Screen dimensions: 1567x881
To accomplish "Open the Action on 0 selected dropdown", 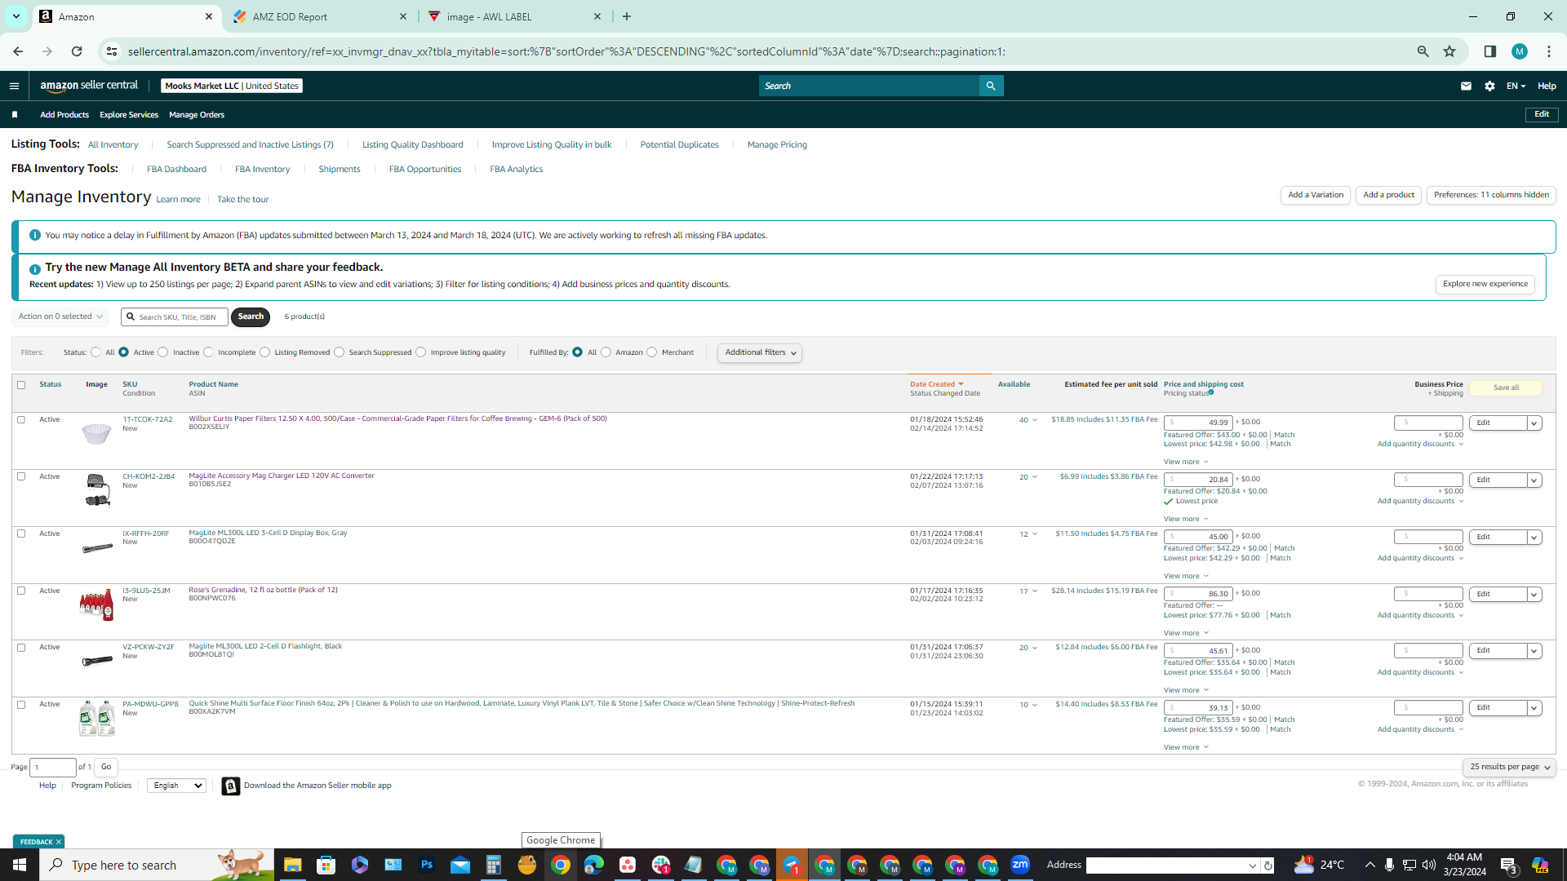I will tap(60, 317).
